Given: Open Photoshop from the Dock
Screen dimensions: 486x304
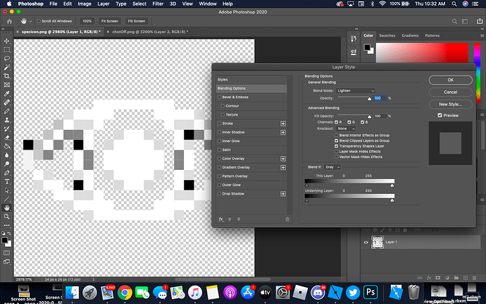Looking at the screenshot, I should pos(370,292).
